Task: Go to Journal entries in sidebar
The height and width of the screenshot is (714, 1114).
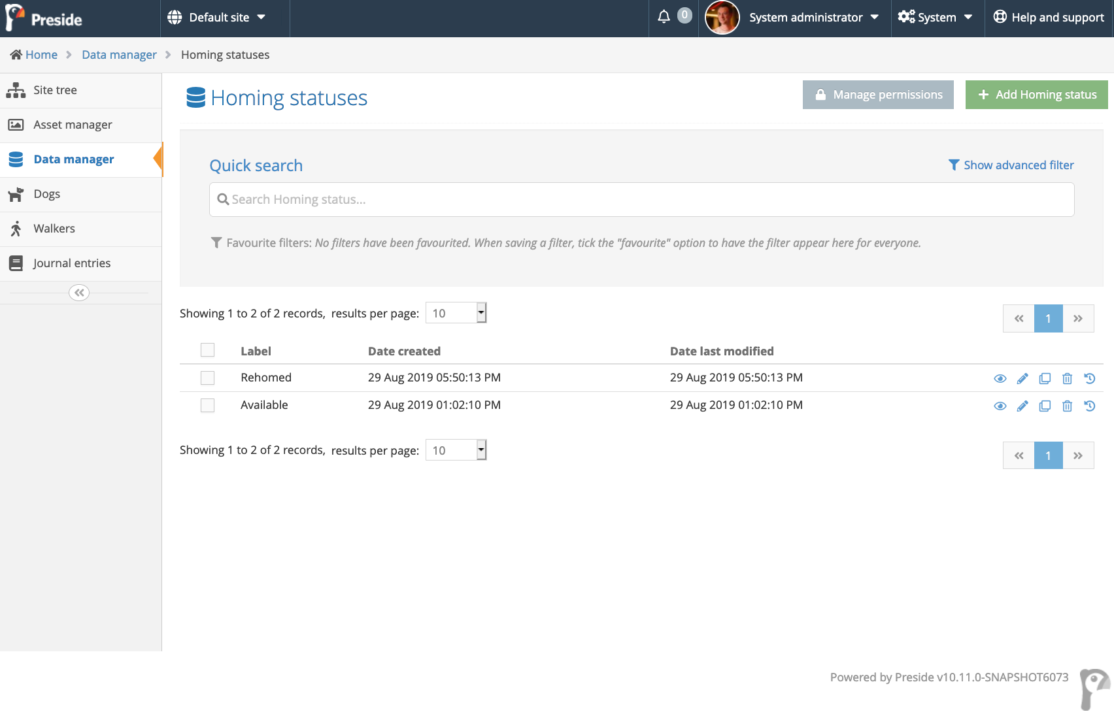Action: pos(72,263)
